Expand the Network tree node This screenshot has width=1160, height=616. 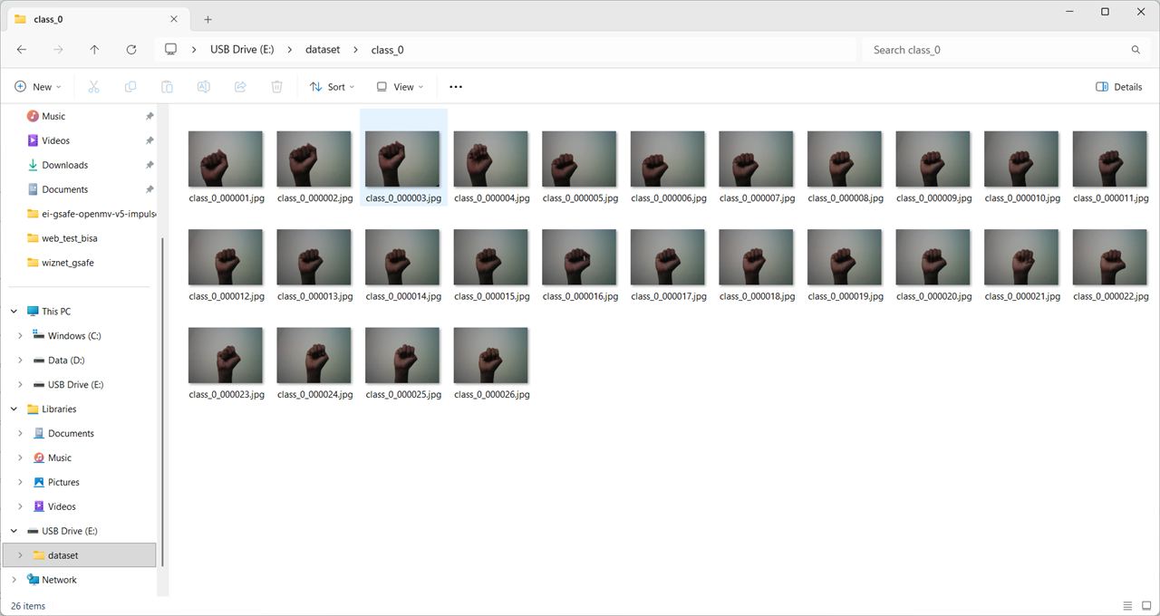14,580
